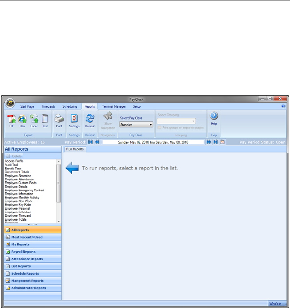
Task: Open Schedule Reports category
Action: (33, 273)
